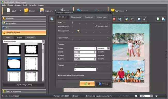Click the red X delete icon
Viewport: 168px width, 99px height.
coord(114,19)
